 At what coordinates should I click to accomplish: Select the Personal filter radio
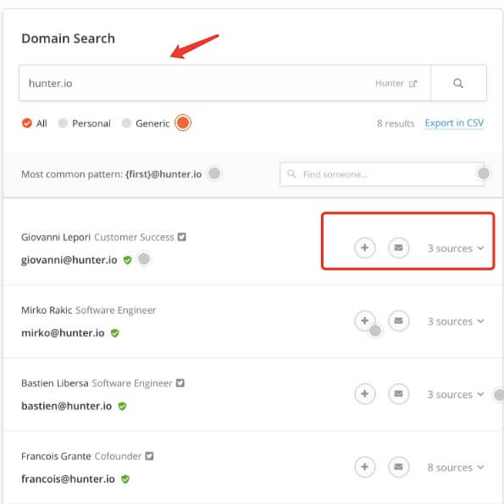63,123
